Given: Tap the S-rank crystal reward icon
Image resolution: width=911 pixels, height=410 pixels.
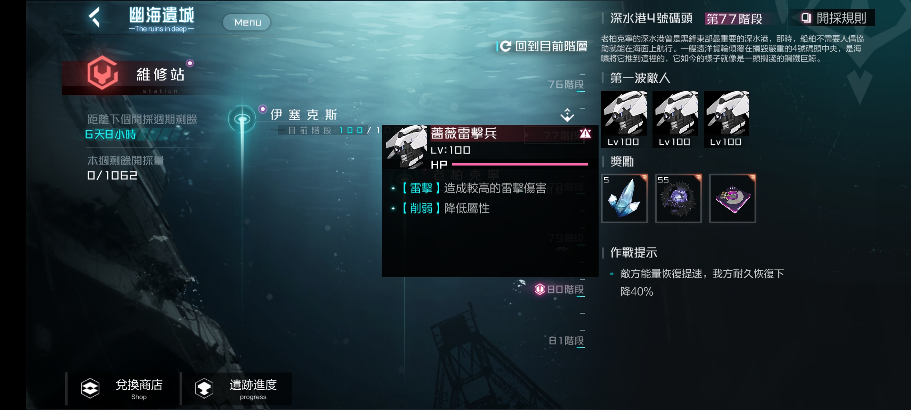Looking at the screenshot, I should (x=624, y=198).
